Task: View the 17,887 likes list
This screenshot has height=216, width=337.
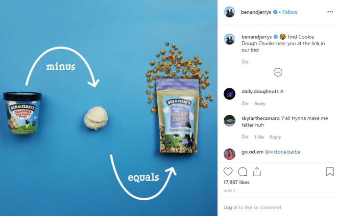Action: pyautogui.click(x=237, y=182)
